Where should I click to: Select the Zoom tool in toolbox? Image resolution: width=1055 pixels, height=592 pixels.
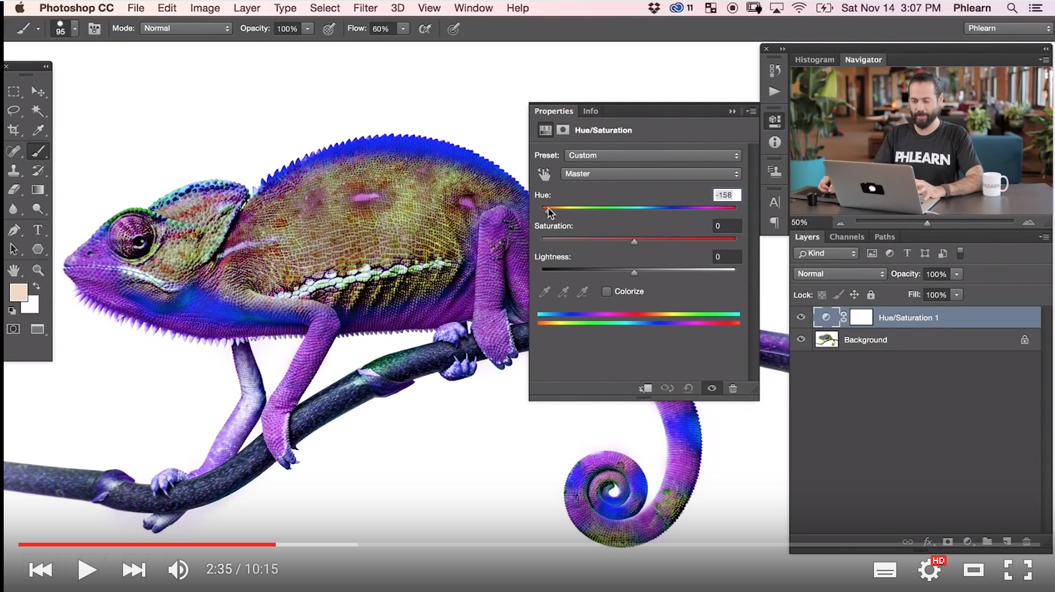pyautogui.click(x=38, y=270)
